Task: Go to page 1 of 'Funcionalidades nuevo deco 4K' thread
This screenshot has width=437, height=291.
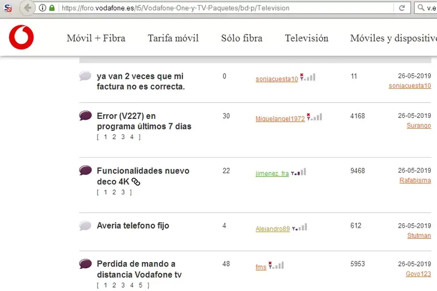Action: pyautogui.click(x=105, y=192)
